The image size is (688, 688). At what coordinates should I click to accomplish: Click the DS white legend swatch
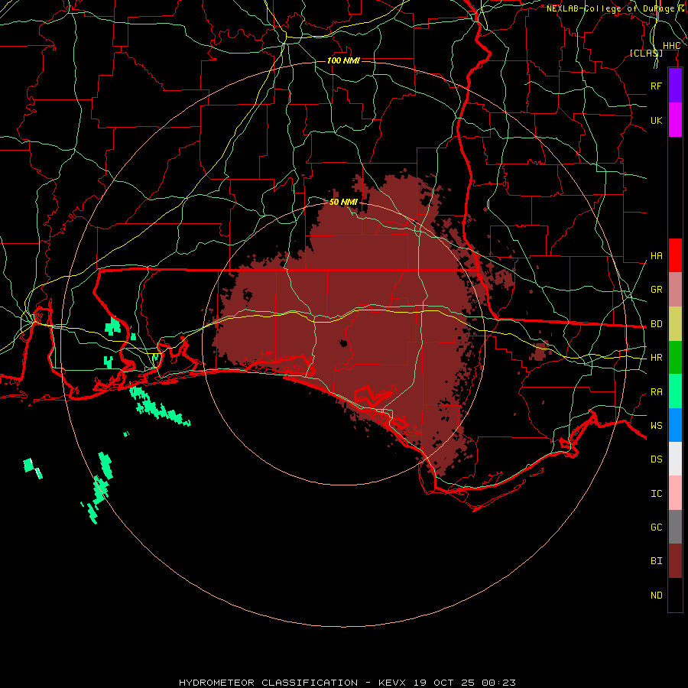coord(675,459)
